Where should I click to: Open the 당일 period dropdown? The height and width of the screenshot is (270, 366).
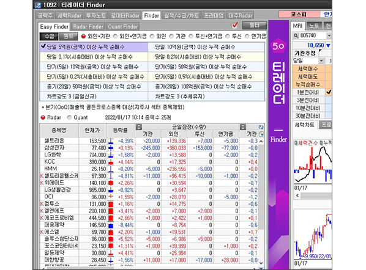click(x=321, y=61)
